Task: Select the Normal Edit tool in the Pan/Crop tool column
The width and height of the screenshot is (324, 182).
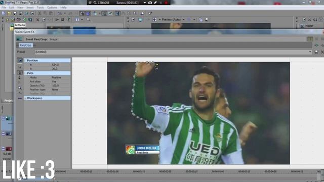Action: [x=20, y=67]
